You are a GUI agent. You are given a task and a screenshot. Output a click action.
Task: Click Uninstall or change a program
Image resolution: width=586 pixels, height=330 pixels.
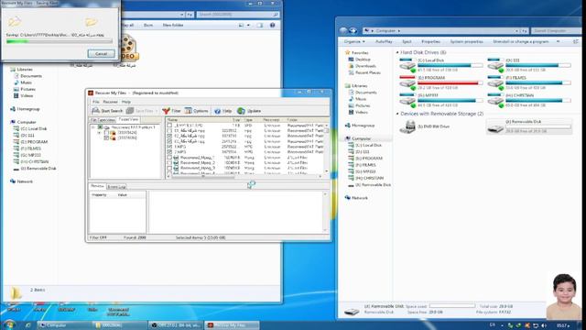point(521,41)
